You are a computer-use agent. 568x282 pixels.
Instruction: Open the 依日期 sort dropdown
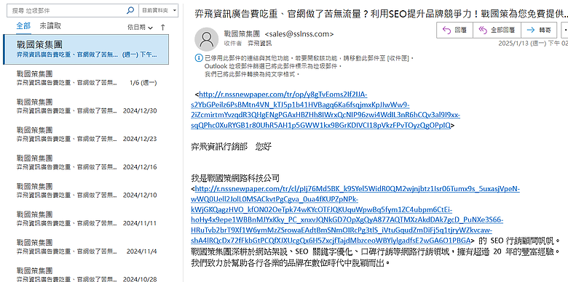[141, 27]
